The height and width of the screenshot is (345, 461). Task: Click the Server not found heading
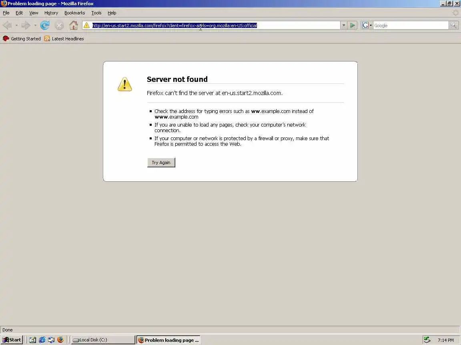click(177, 79)
